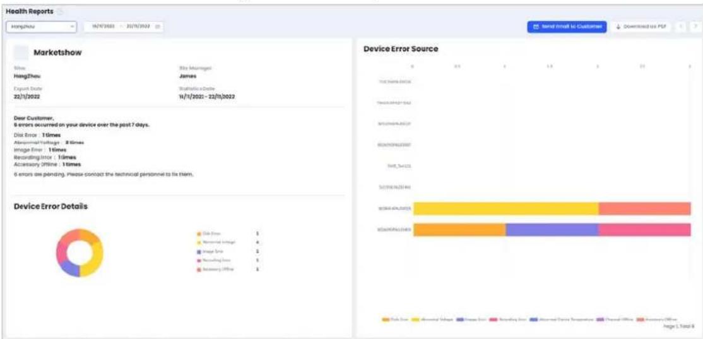Click the Device Error Source heading
The width and height of the screenshot is (703, 339).
pyautogui.click(x=401, y=49)
